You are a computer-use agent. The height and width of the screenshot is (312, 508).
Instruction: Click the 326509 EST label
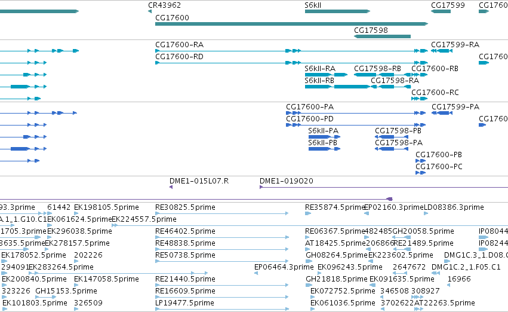click(88, 303)
